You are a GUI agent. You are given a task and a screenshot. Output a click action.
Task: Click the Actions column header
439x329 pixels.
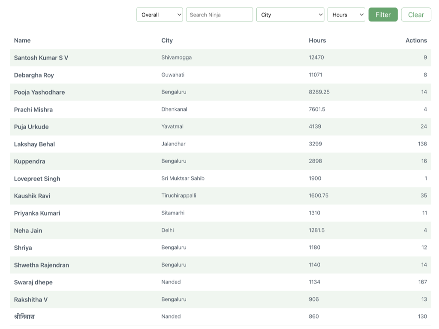(416, 40)
